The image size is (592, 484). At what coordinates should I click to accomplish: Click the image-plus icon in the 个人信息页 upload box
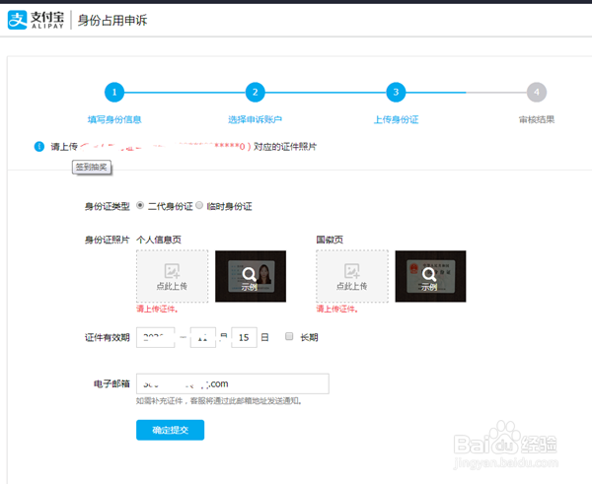click(172, 271)
